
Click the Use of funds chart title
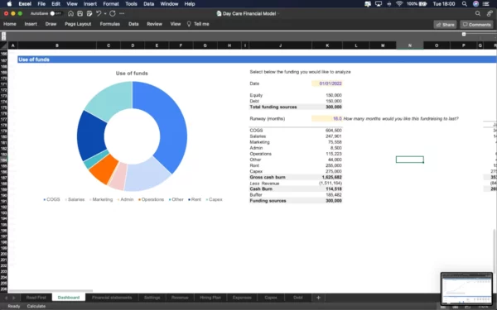point(132,73)
